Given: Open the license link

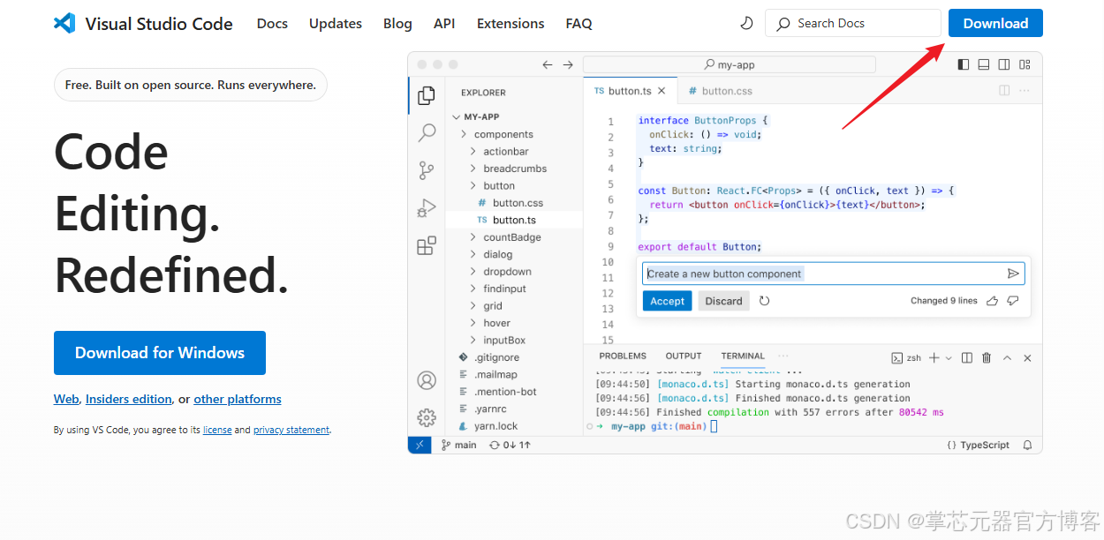Looking at the screenshot, I should coord(217,430).
